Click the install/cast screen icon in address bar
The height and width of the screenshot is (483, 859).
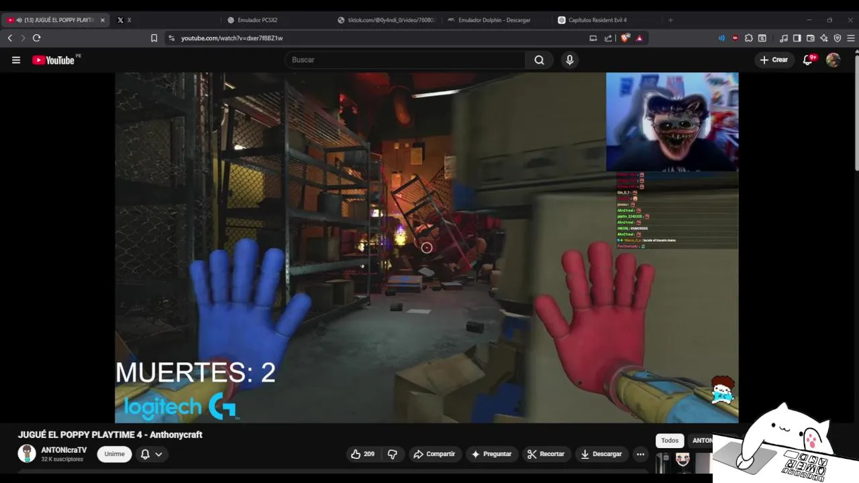(x=593, y=38)
